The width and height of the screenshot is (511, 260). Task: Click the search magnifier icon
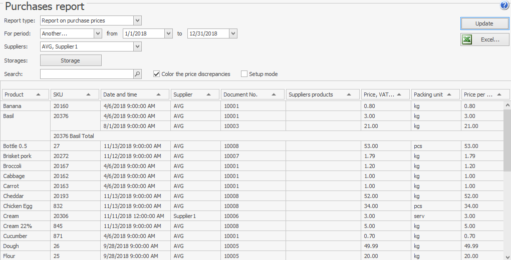(138, 74)
